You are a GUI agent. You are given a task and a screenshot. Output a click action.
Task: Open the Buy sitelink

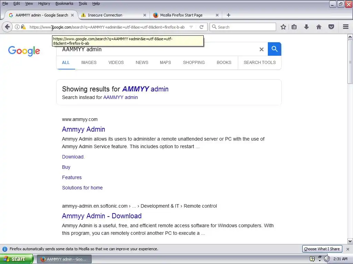[x=66, y=167]
